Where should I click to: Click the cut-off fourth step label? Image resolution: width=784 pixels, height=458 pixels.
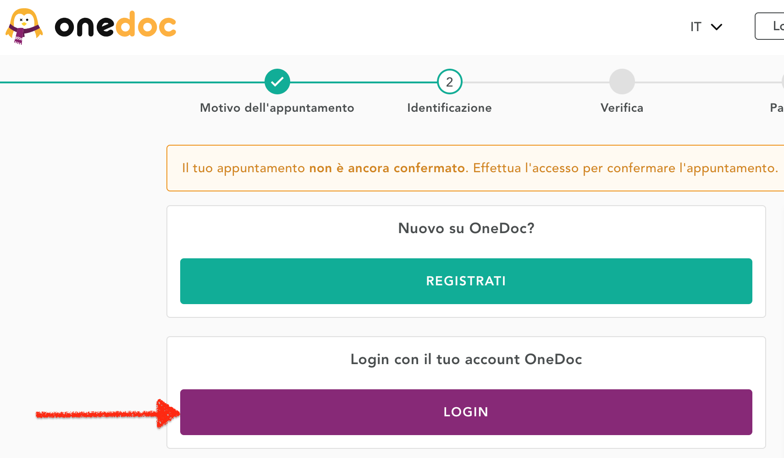click(777, 108)
